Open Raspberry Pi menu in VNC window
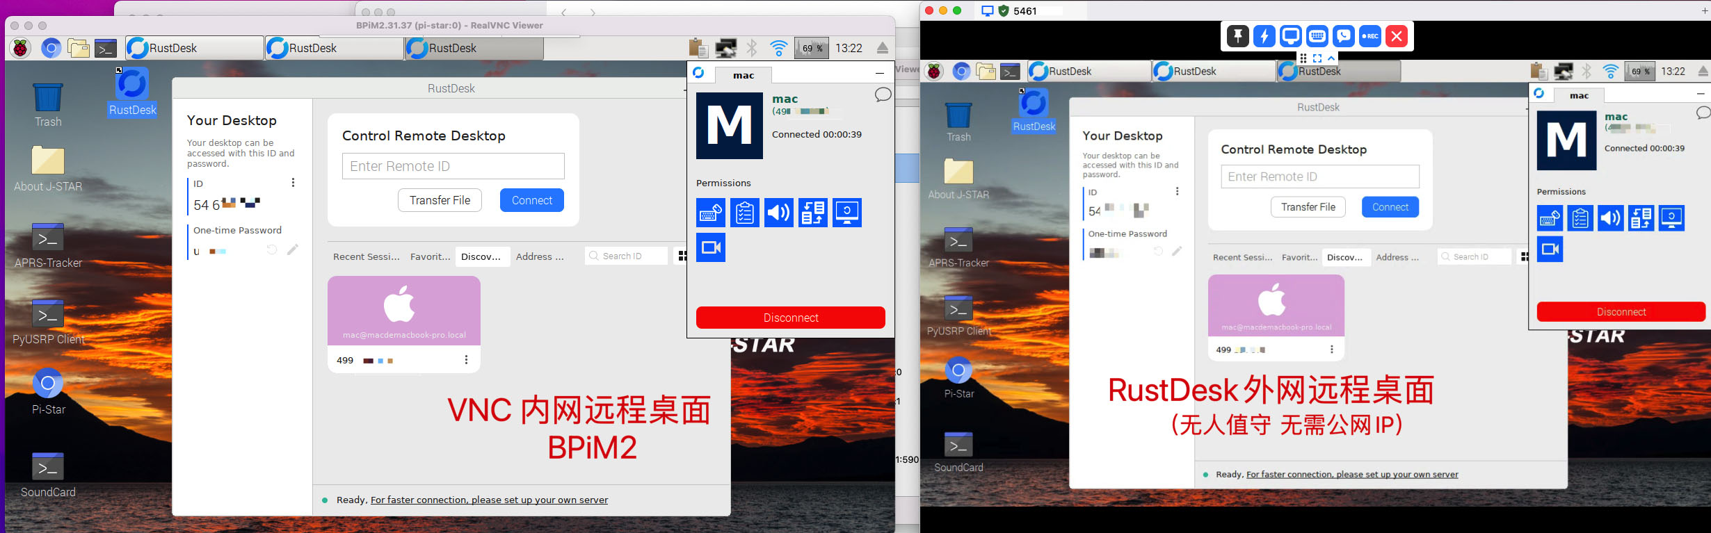This screenshot has width=1711, height=533. tap(20, 48)
